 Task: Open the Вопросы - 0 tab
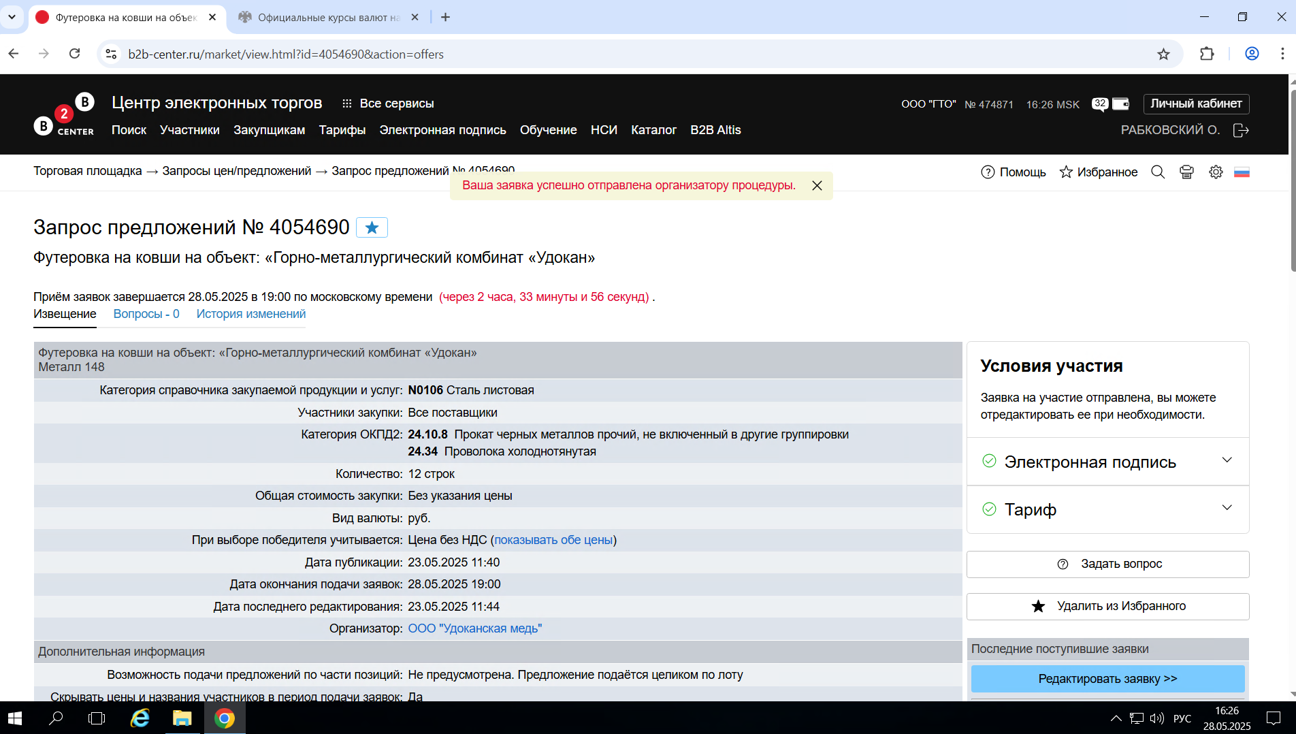pos(146,314)
